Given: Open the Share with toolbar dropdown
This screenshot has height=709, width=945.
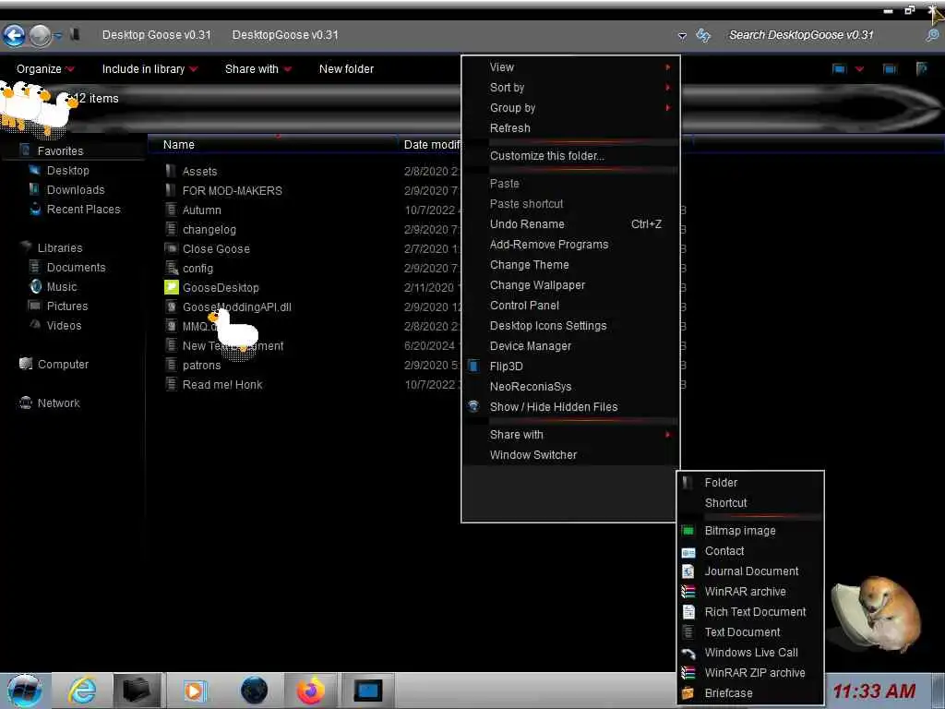Looking at the screenshot, I should [258, 68].
